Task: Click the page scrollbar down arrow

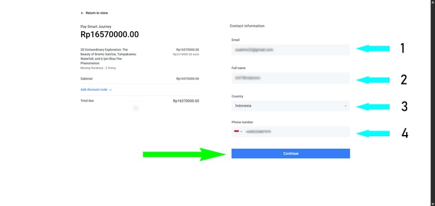Action: coord(433,204)
